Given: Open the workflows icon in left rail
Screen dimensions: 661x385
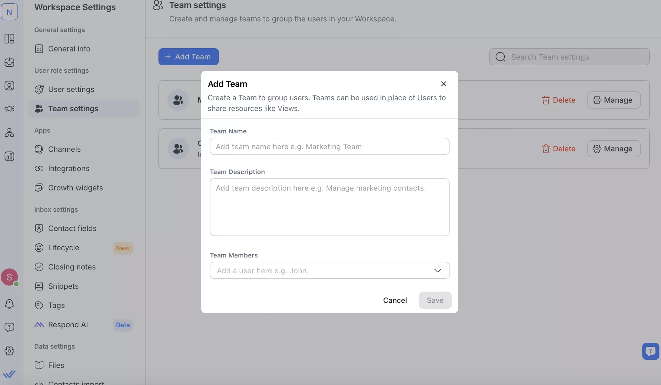Looking at the screenshot, I should click(9, 132).
